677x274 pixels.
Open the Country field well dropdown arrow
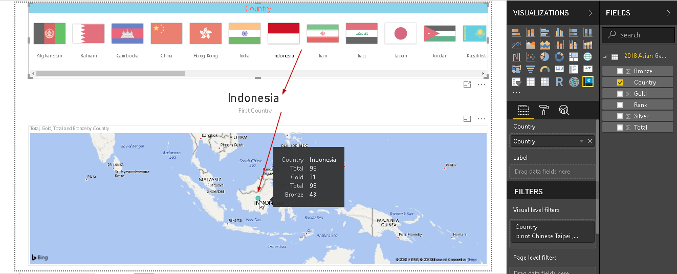click(581, 141)
